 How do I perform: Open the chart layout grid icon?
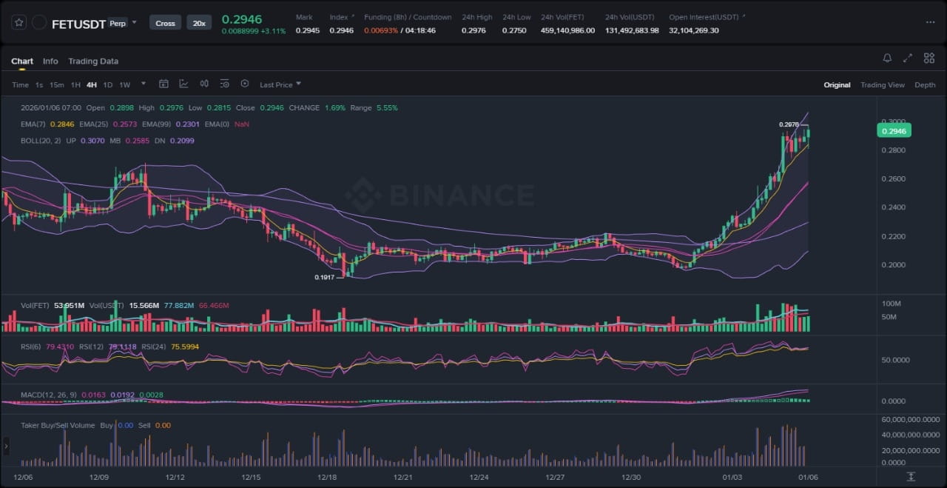[929, 58]
